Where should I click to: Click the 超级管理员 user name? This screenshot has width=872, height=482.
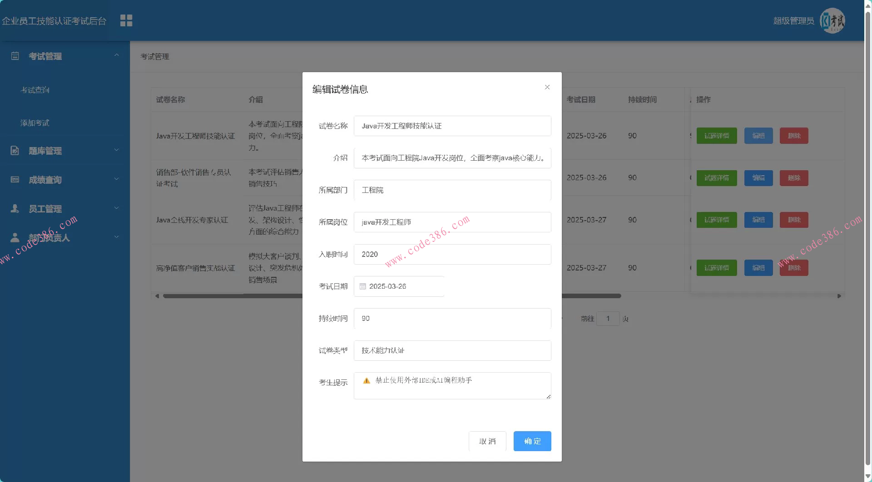[793, 21]
